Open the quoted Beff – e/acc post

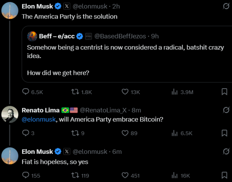(x=127, y=54)
